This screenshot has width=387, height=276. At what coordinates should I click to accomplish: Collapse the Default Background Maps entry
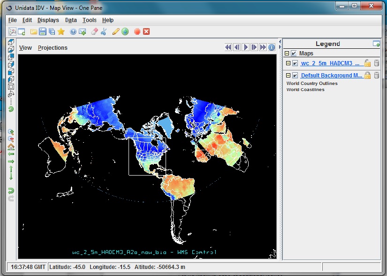click(288, 76)
